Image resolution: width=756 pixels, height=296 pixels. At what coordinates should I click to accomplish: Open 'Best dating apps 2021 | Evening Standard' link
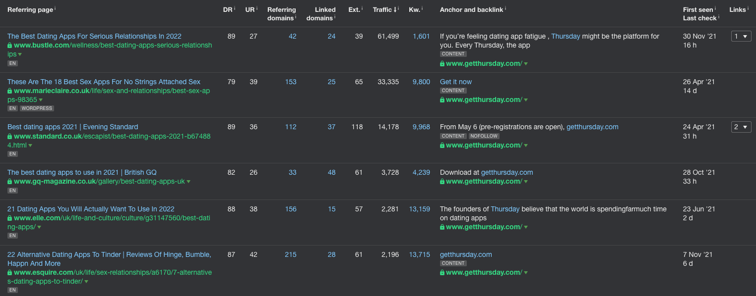point(73,127)
